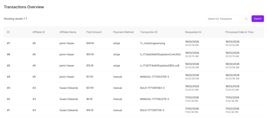The width and height of the screenshot is (267, 118).
Task: Click transaction ID Tr_checkingeverying
Action: click(153, 43)
